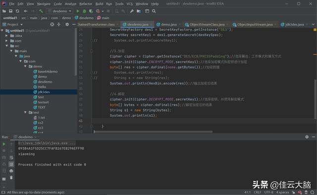Select 1.txt file in tree

click(x=39, y=117)
